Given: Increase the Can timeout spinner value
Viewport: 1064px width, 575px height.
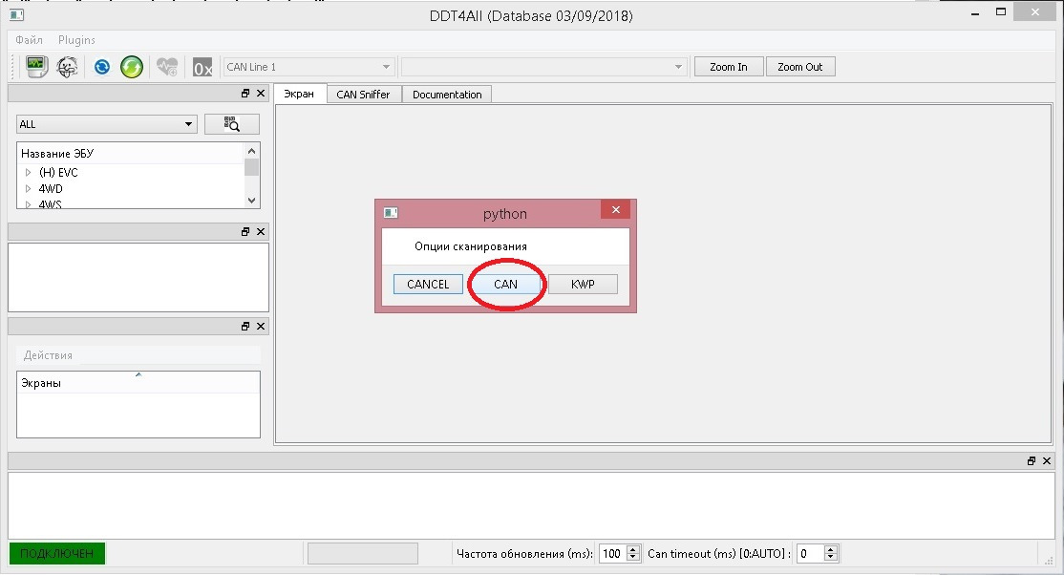Looking at the screenshot, I should coord(831,549).
